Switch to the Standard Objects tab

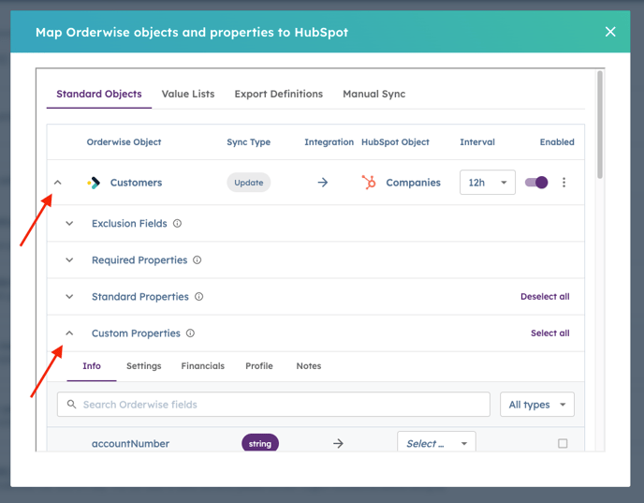click(x=99, y=94)
